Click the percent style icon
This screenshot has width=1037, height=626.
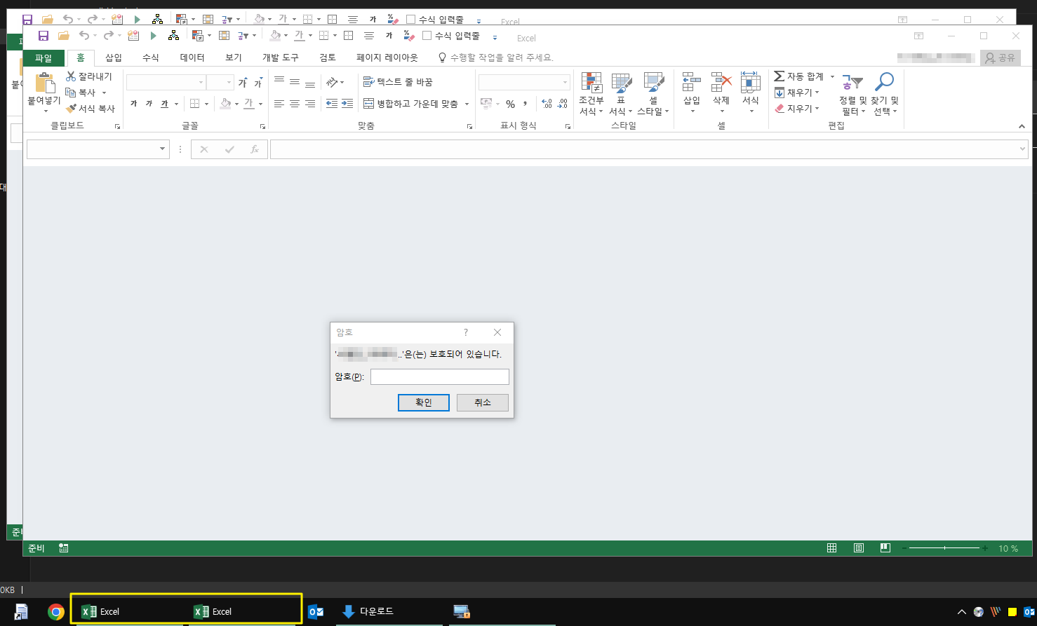click(511, 104)
